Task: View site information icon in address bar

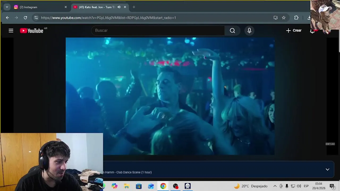Action: pos(36,18)
